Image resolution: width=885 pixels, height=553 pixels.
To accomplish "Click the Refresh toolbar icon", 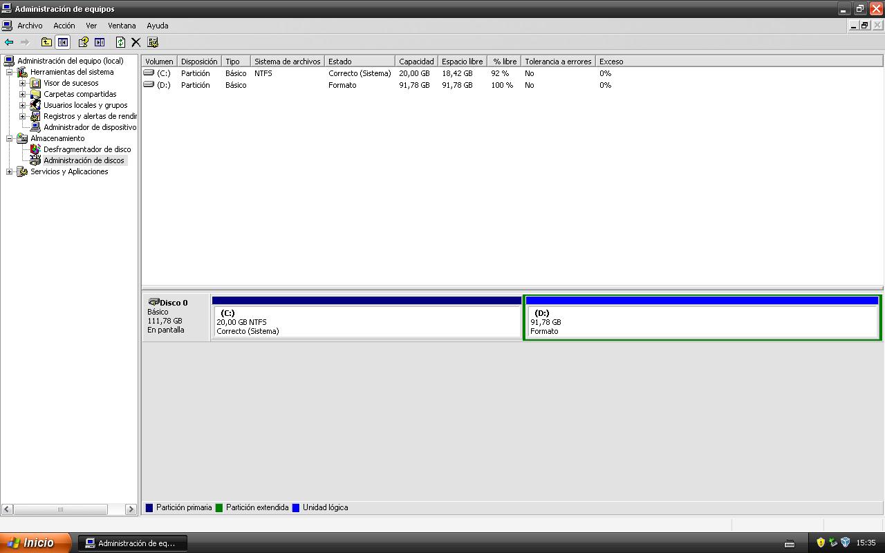I will (x=120, y=42).
